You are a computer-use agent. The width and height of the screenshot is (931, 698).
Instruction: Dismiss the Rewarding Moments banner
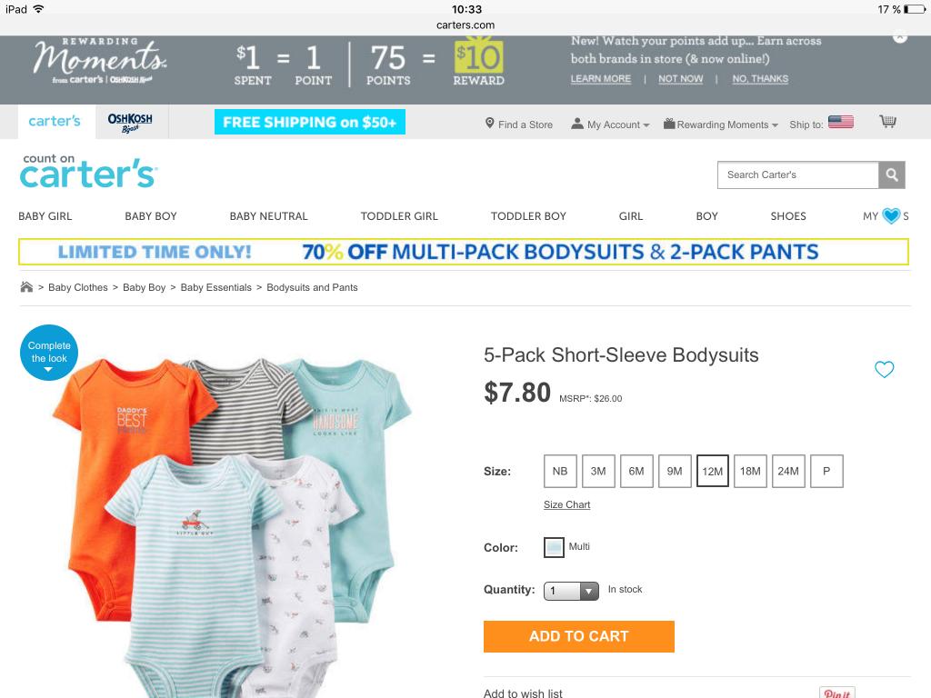point(900,36)
